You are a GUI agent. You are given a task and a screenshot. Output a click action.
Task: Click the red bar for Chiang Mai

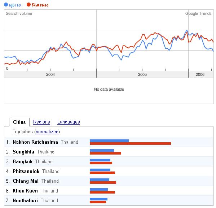103,182
